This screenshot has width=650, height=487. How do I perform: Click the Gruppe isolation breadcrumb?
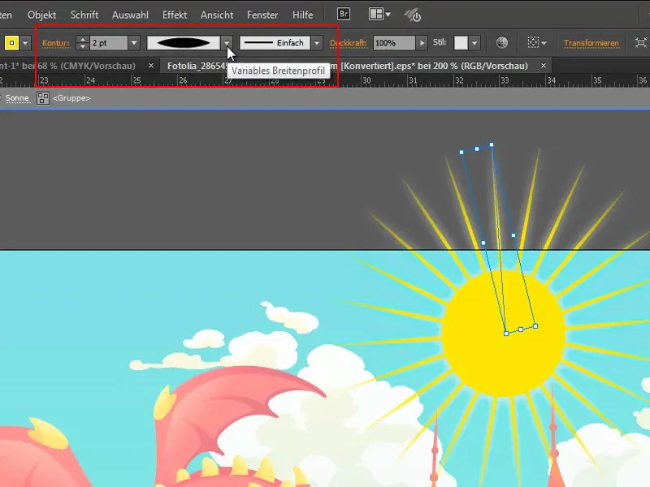[71, 98]
